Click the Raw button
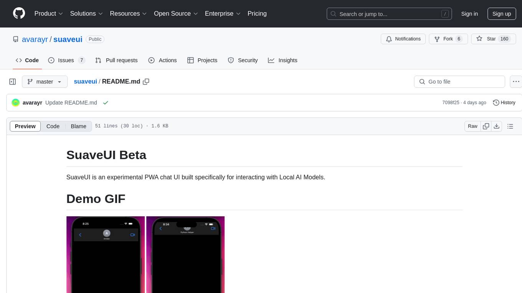 point(472,126)
